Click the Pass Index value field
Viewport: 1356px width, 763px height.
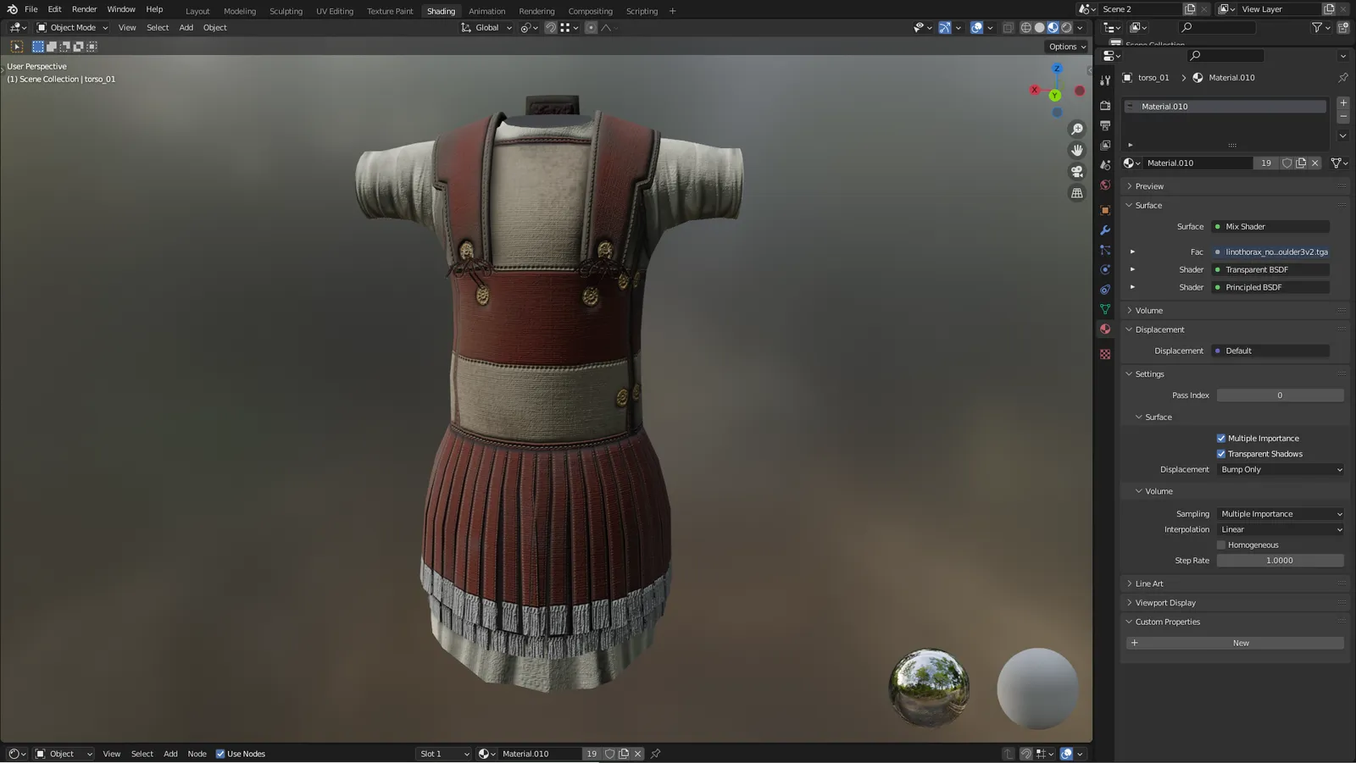(x=1281, y=395)
